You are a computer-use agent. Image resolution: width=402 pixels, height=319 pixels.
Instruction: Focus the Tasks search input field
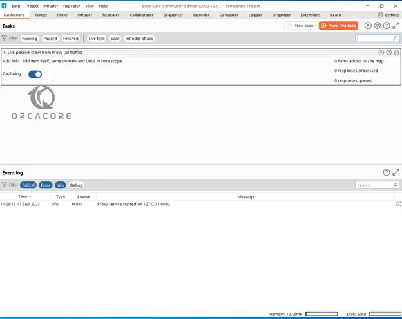pyautogui.click(x=377, y=38)
